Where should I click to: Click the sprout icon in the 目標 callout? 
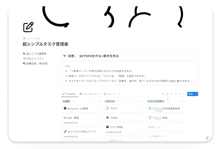click(x=65, y=56)
